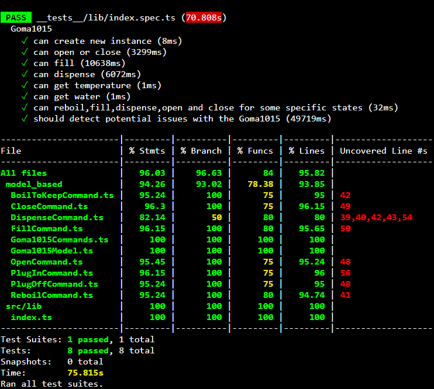
Task: Click the Time 75.815s value
Action: [x=85, y=373]
